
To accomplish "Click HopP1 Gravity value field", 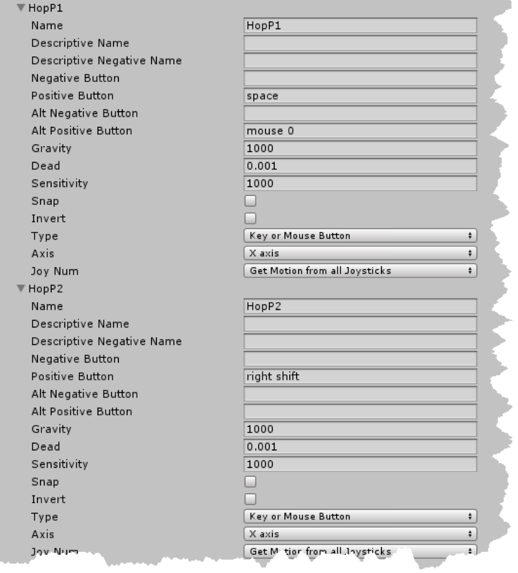I will click(x=360, y=148).
